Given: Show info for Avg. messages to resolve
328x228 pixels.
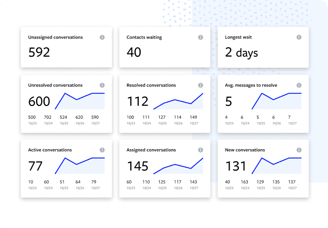Looking at the screenshot, I should pyautogui.click(x=299, y=85).
